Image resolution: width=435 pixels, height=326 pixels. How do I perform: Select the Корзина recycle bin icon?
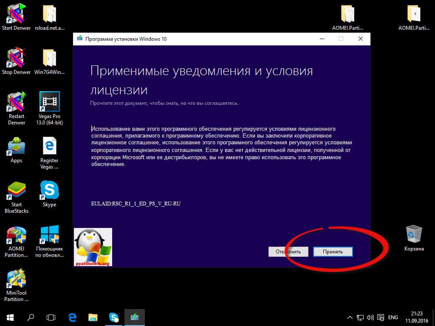[414, 238]
